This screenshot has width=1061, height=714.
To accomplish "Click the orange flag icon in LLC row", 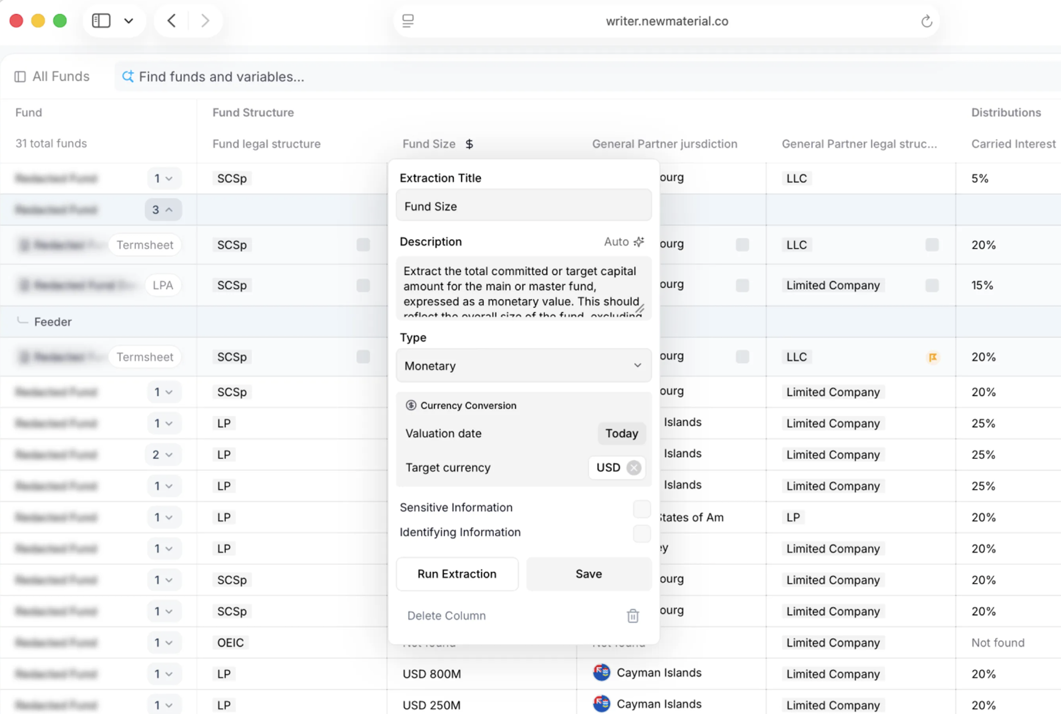I will pos(932,357).
